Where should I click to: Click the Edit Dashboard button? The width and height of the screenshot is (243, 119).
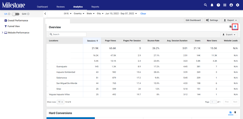[x=193, y=20]
